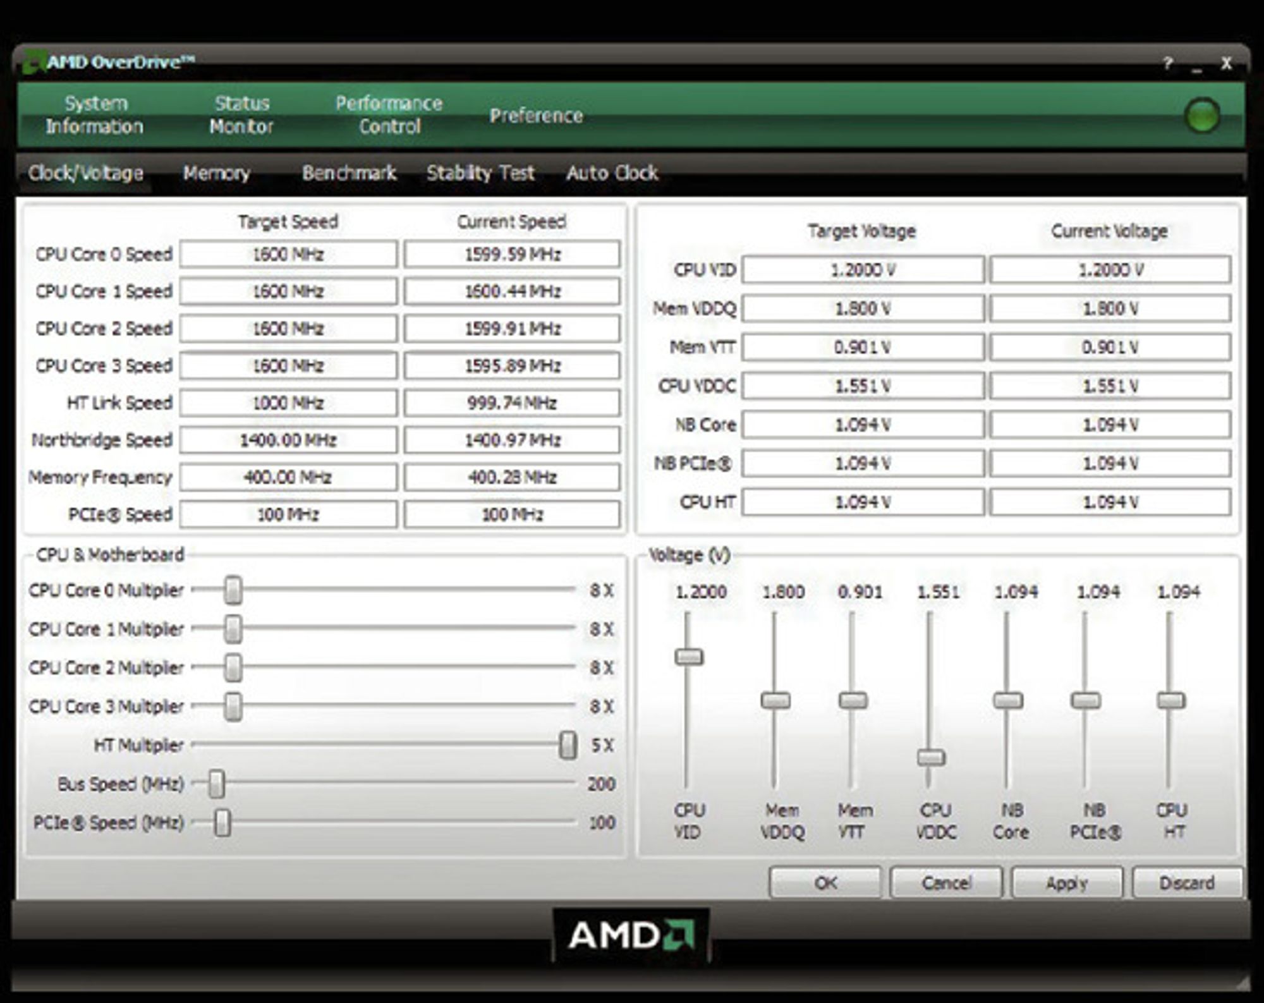Adjust the CPU Core 2 Multiplier slider

(233, 667)
